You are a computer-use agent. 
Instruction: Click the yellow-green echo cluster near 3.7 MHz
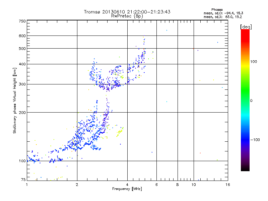click(x=120, y=132)
